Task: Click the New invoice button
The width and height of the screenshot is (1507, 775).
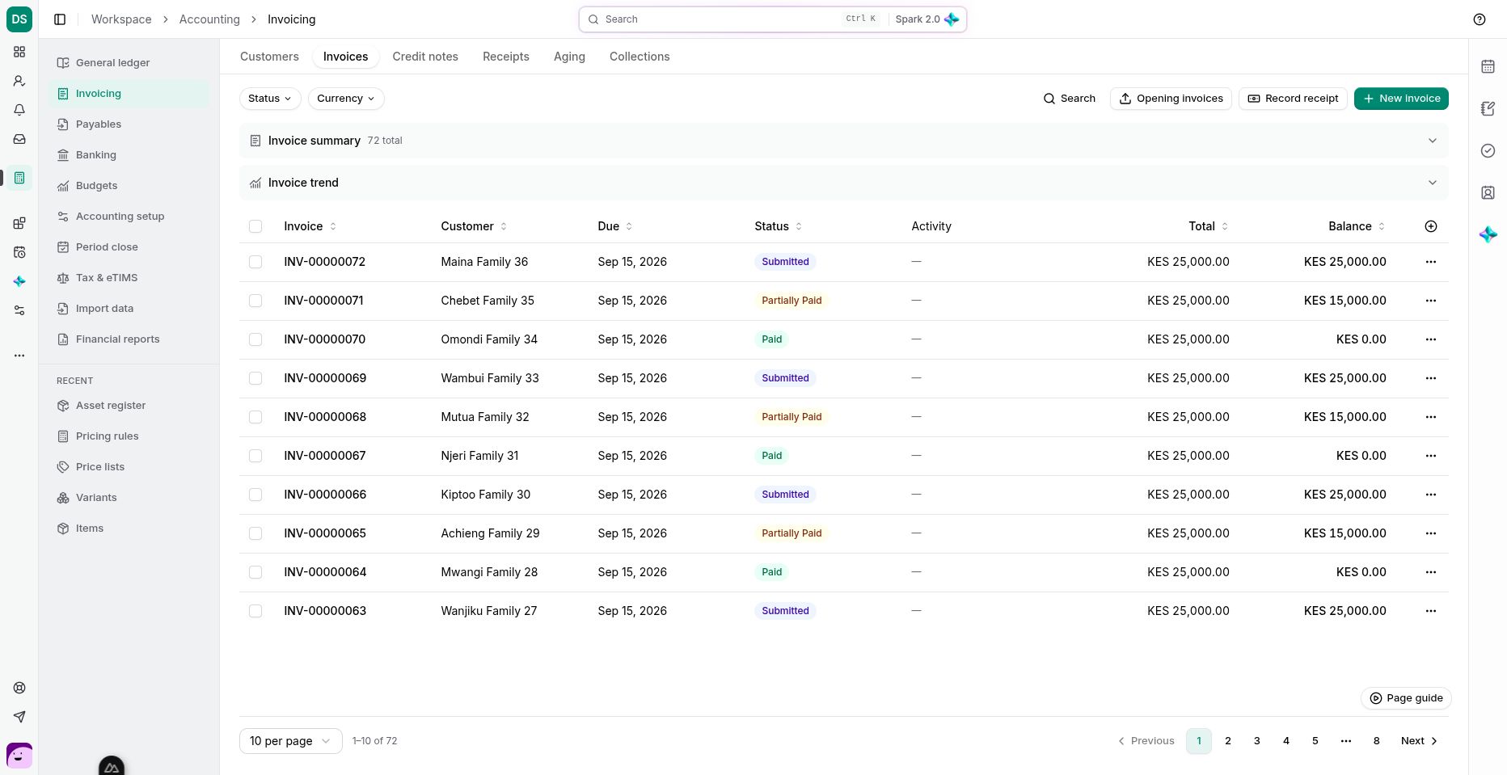Action: tap(1401, 99)
